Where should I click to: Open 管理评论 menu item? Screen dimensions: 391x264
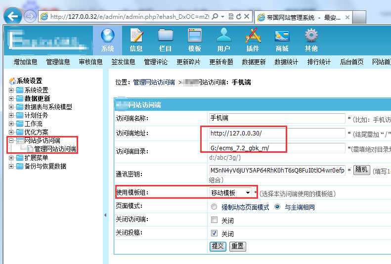[156, 62]
